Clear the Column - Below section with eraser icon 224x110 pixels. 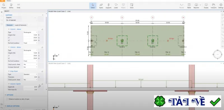[42, 47]
